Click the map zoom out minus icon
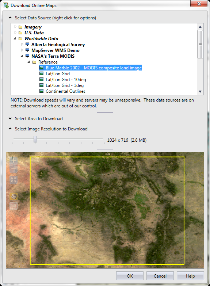210x286 pixels. pyautogui.click(x=14, y=168)
